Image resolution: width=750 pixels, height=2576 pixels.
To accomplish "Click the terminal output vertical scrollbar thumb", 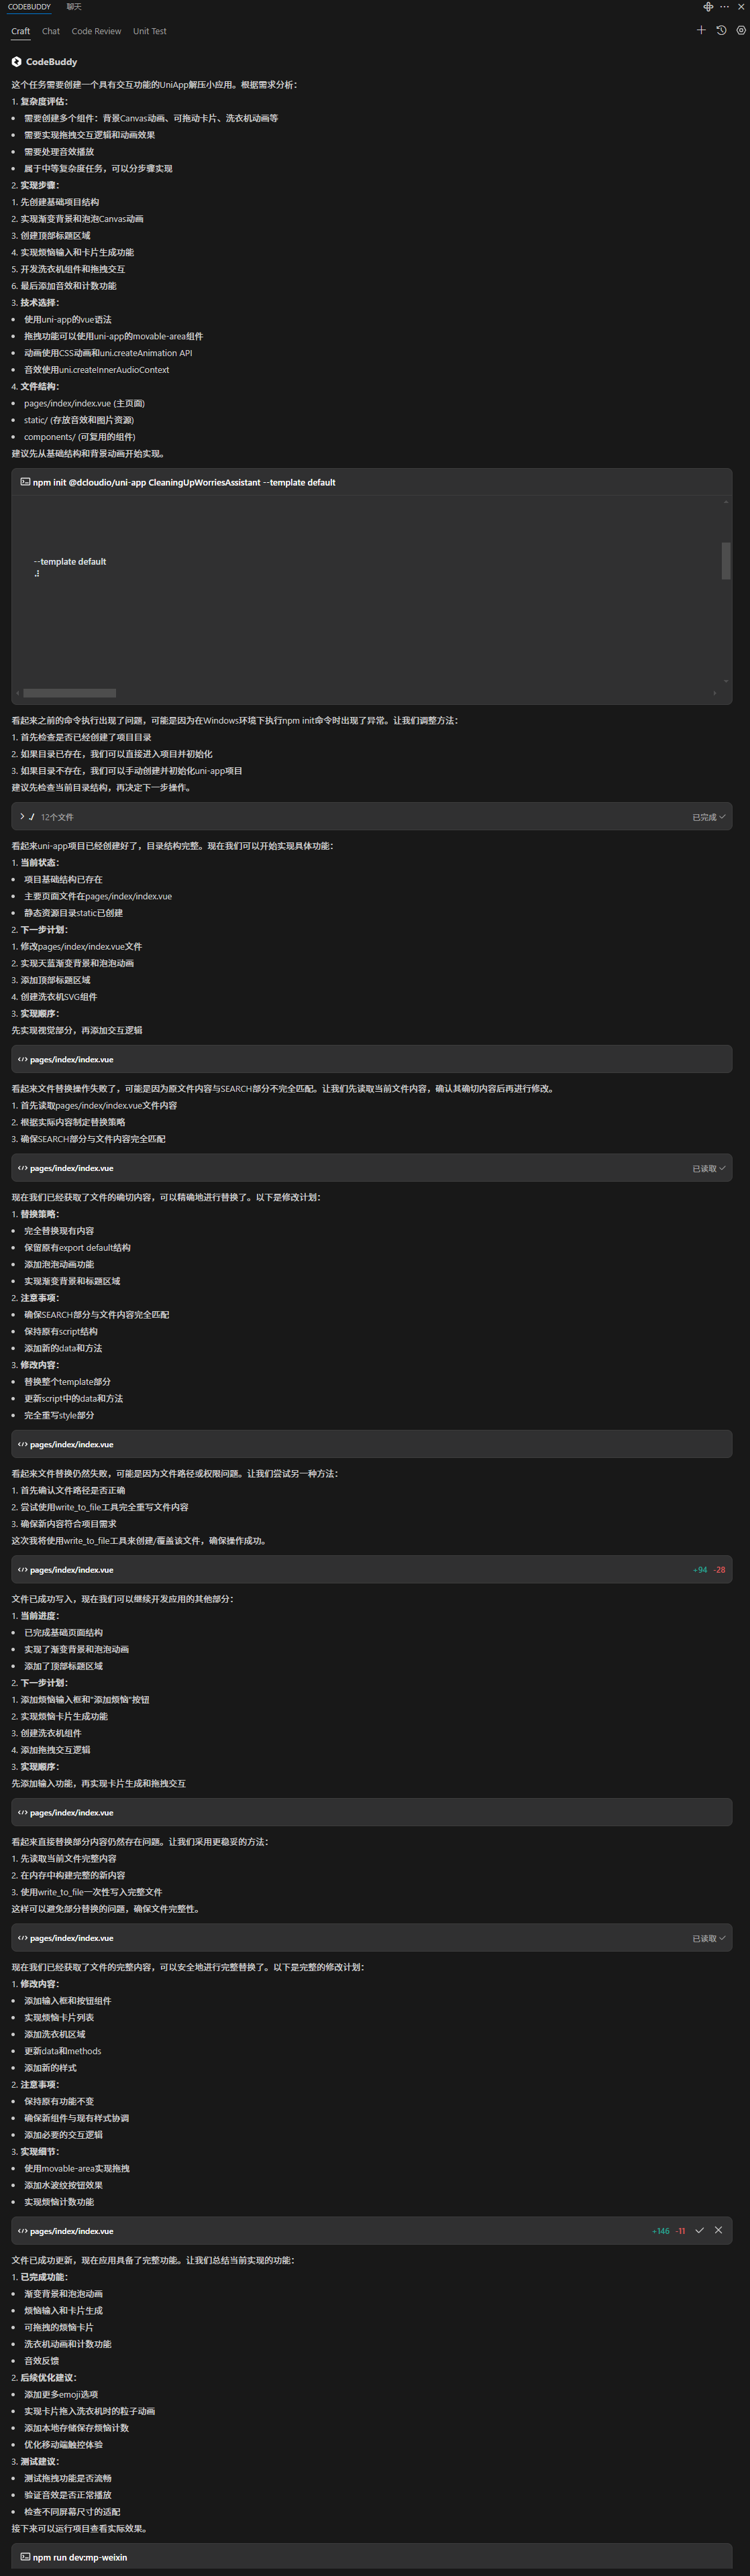I will (x=726, y=560).
